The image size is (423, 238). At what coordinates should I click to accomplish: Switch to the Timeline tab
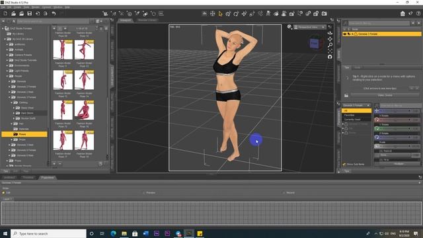[28, 178]
